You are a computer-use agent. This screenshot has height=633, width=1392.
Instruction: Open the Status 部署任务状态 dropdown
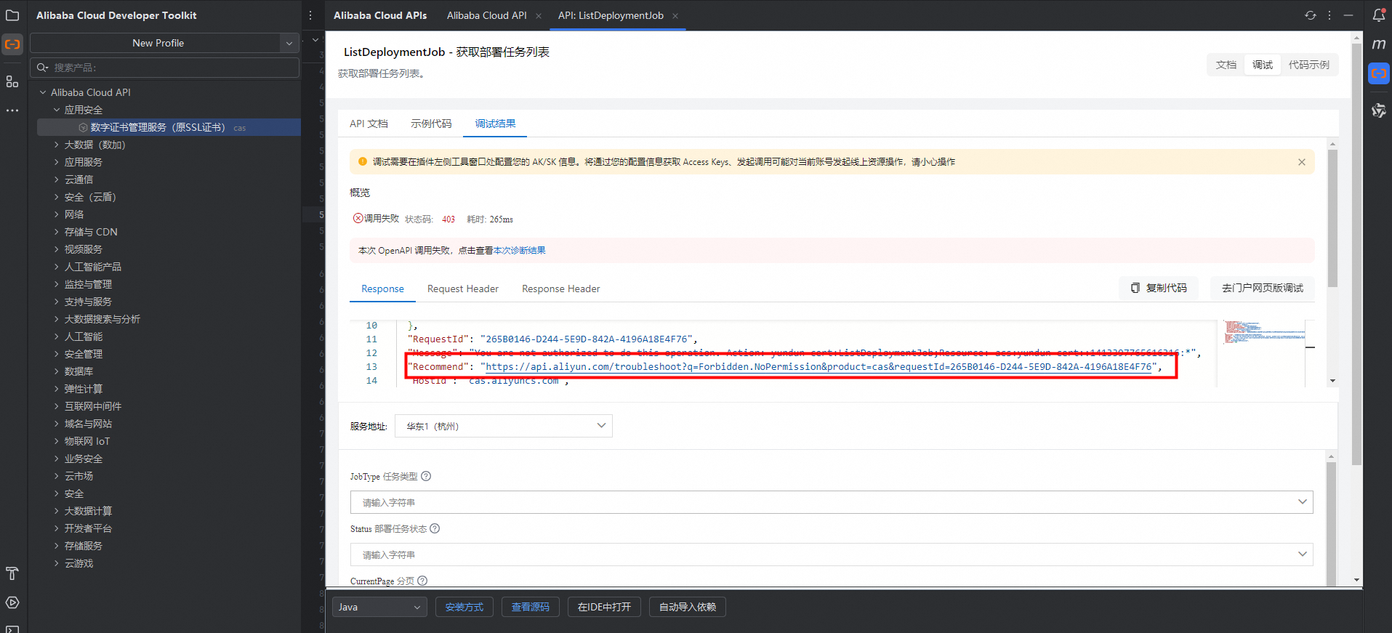tap(832, 555)
